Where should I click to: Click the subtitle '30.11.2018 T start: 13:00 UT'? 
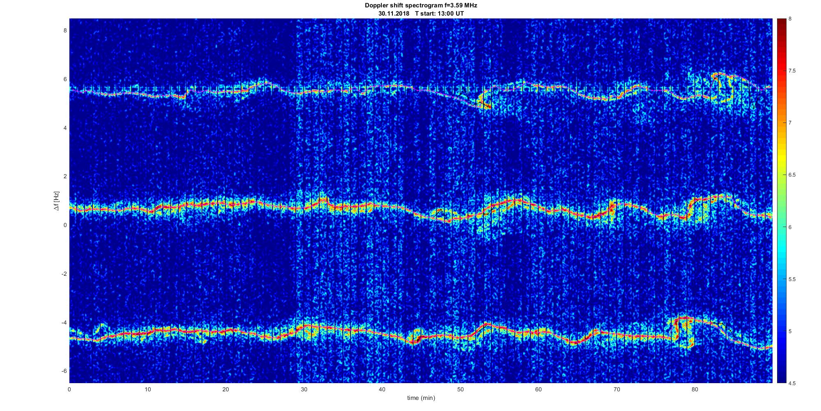pos(421,13)
